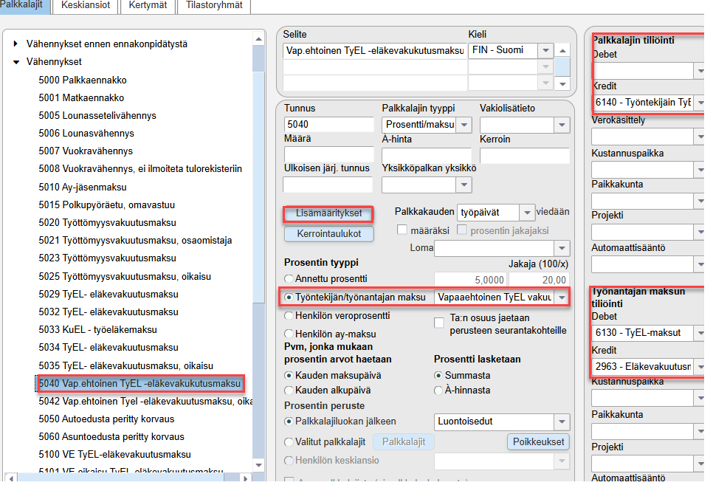Open the Kertymät tab

[148, 5]
